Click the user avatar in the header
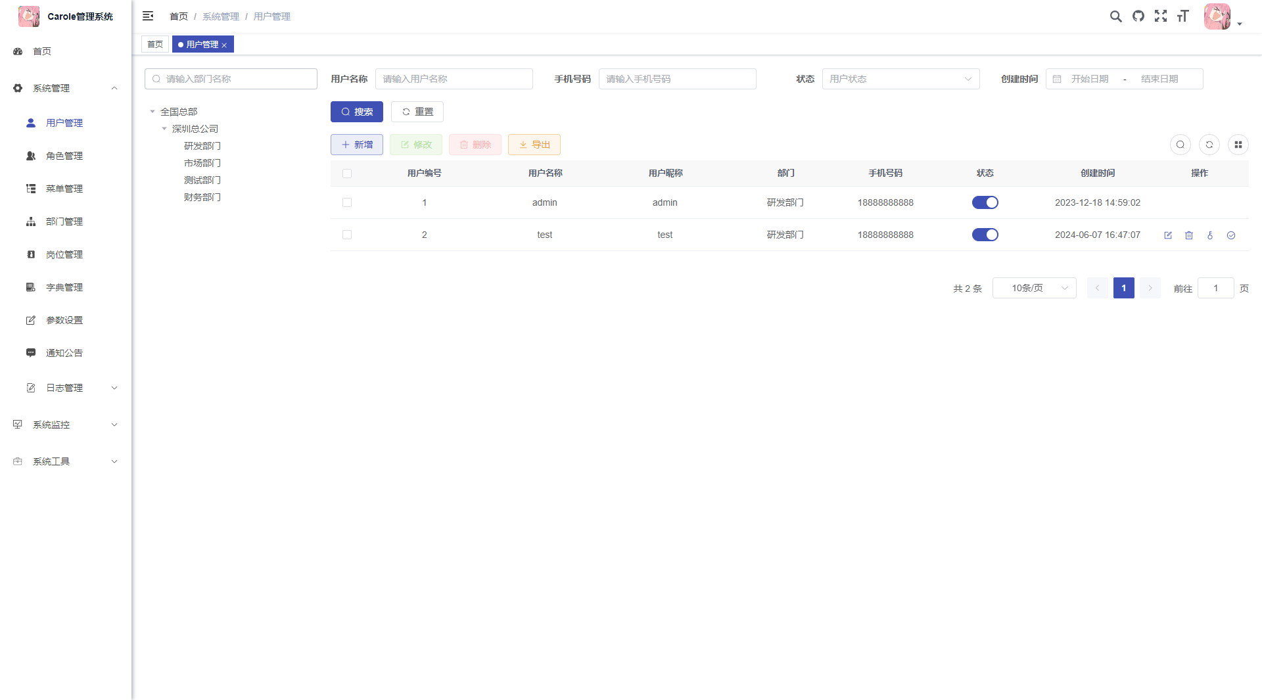 (1217, 16)
